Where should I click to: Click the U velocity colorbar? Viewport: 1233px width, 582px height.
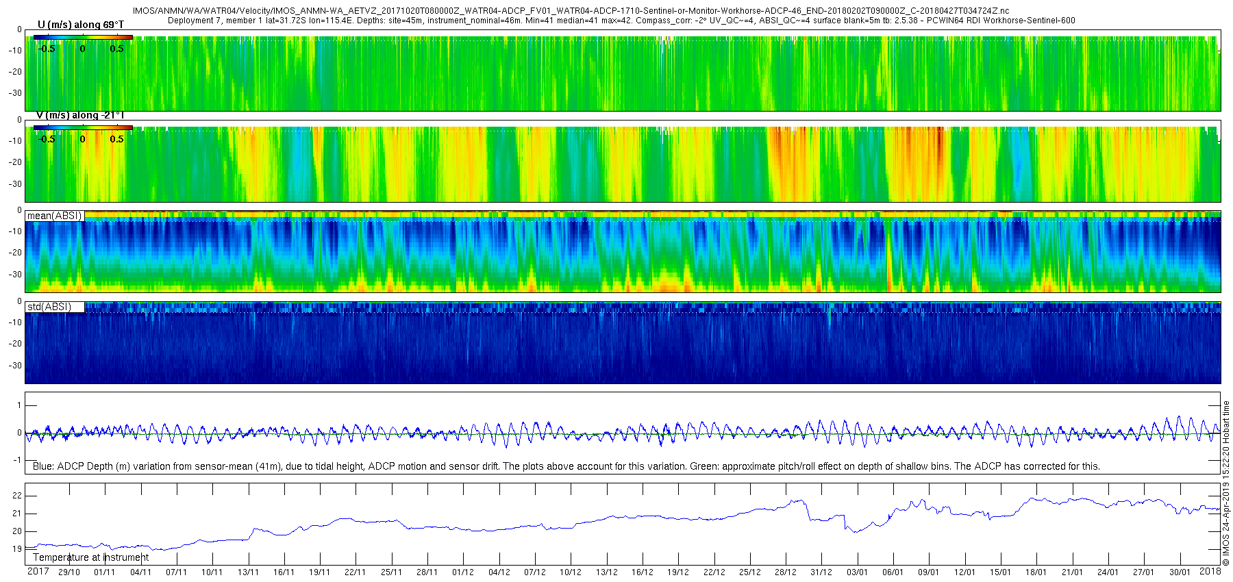83,38
